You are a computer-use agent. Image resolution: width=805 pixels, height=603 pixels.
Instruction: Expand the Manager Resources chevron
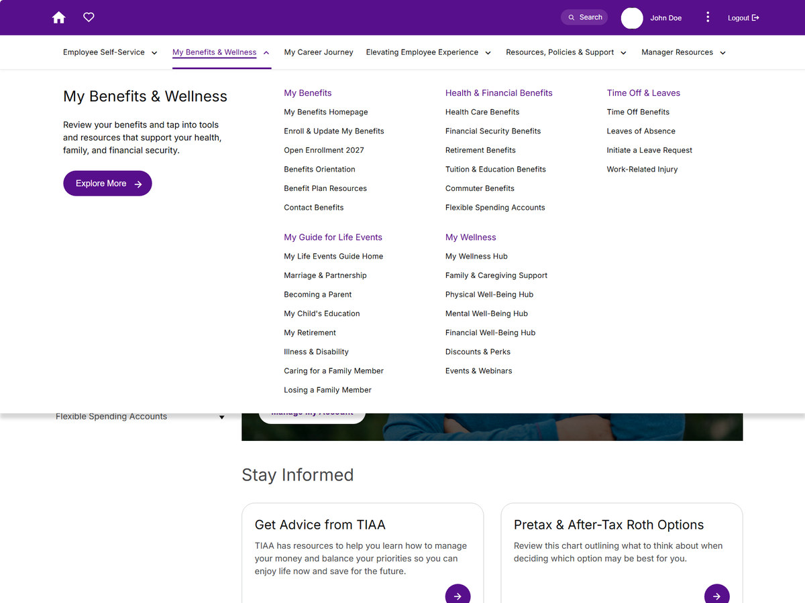coord(722,53)
